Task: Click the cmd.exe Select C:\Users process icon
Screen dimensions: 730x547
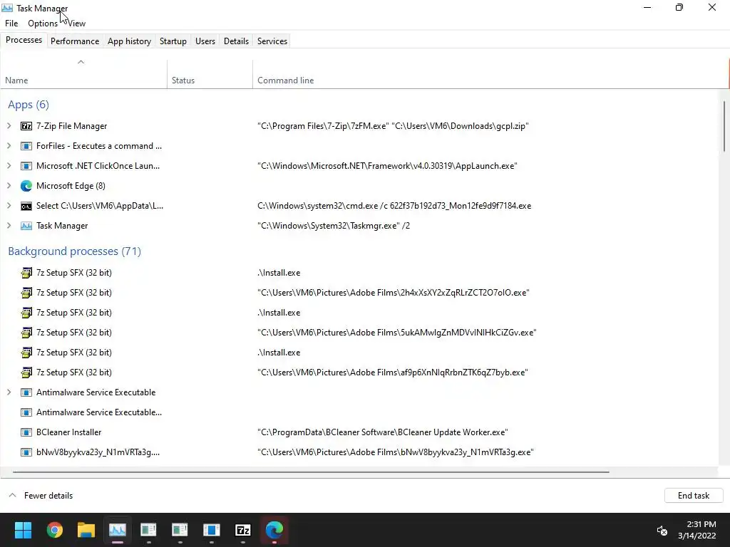Action: (26, 206)
